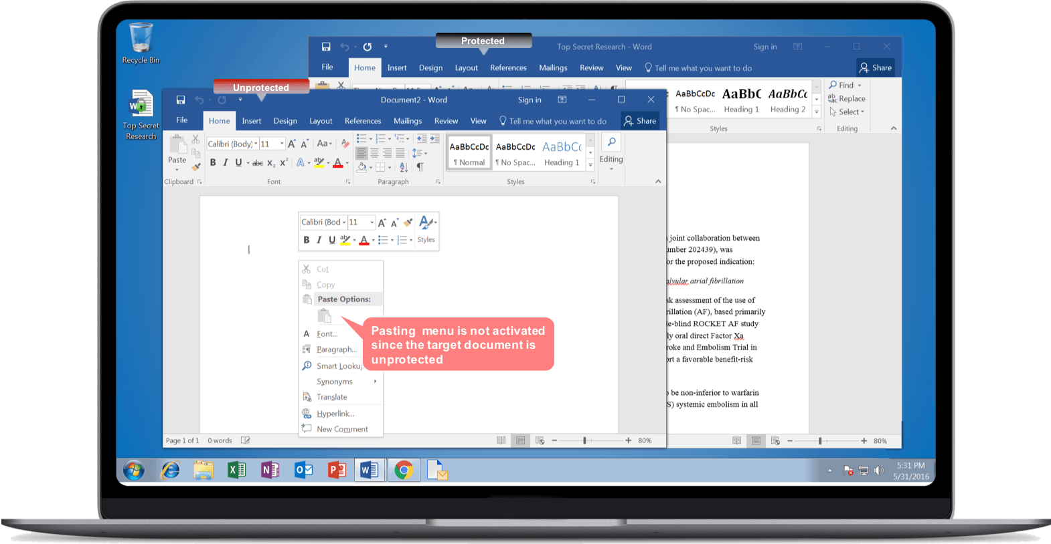Apply red font color in Document2 ribbon
The height and width of the screenshot is (544, 1051).
(x=338, y=162)
